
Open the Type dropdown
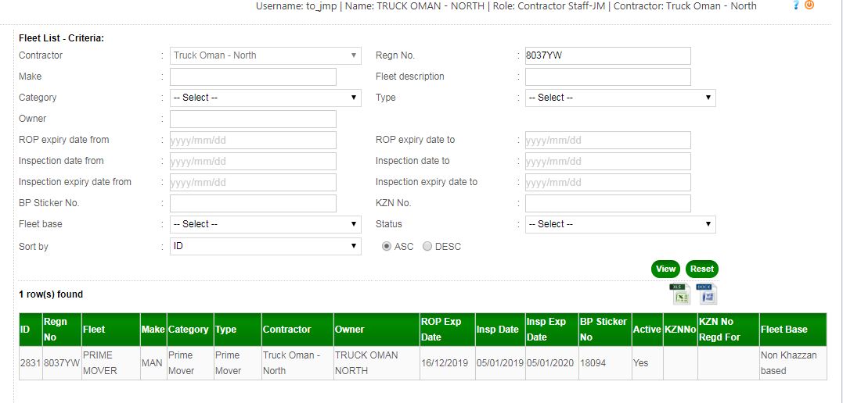click(x=620, y=98)
